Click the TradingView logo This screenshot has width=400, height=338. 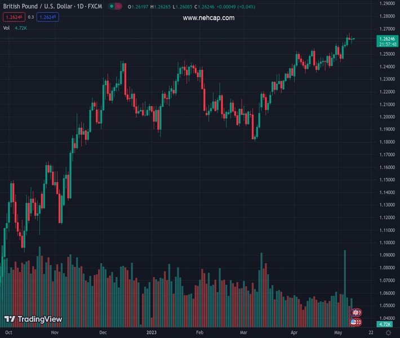pos(33,319)
